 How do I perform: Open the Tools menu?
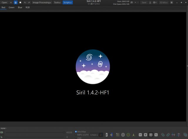tap(57, 2)
